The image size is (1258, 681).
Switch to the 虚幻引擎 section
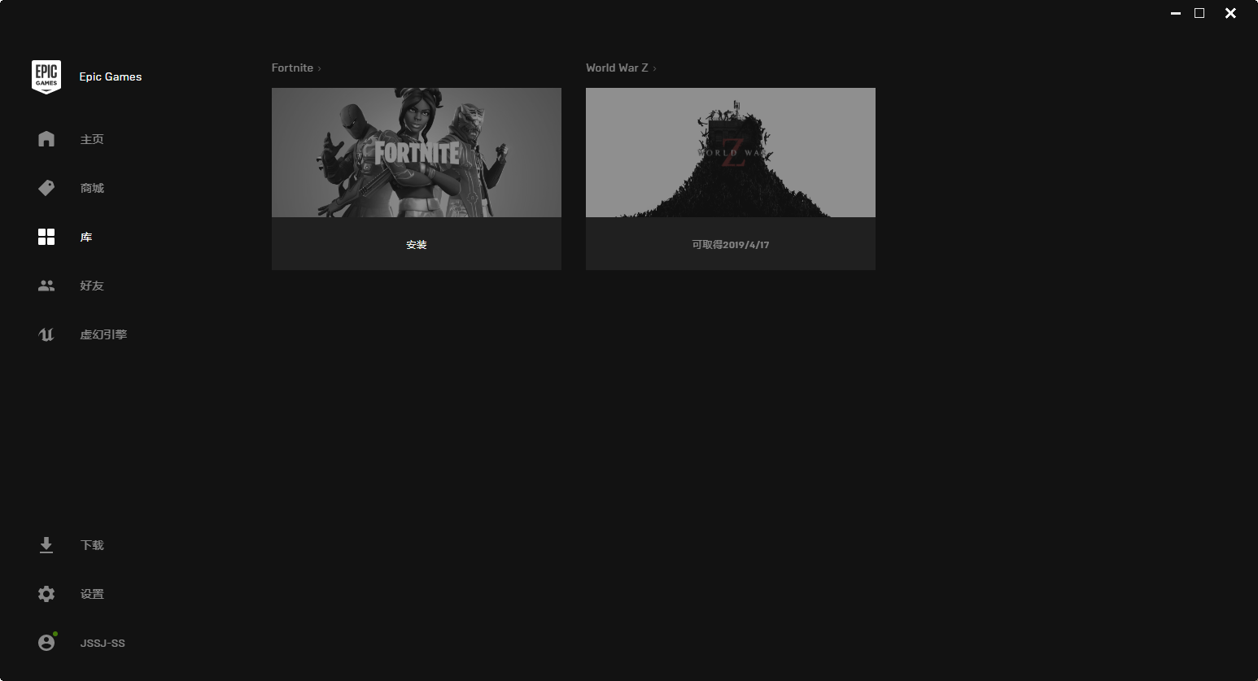tap(103, 334)
